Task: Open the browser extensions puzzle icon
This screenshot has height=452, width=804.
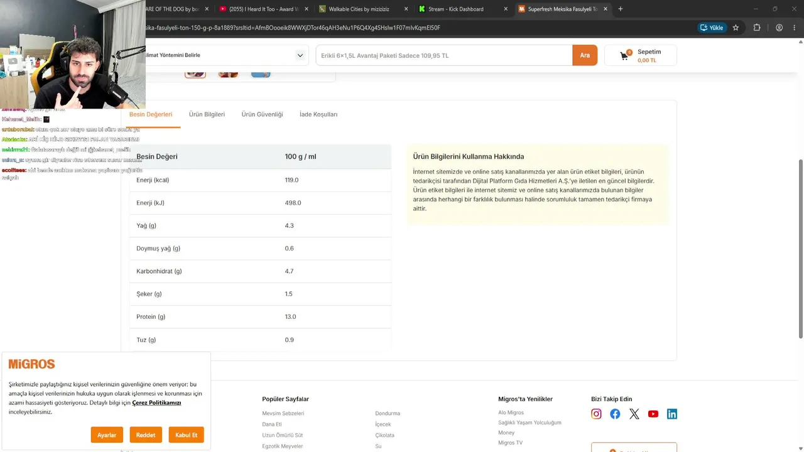Action: point(756,28)
